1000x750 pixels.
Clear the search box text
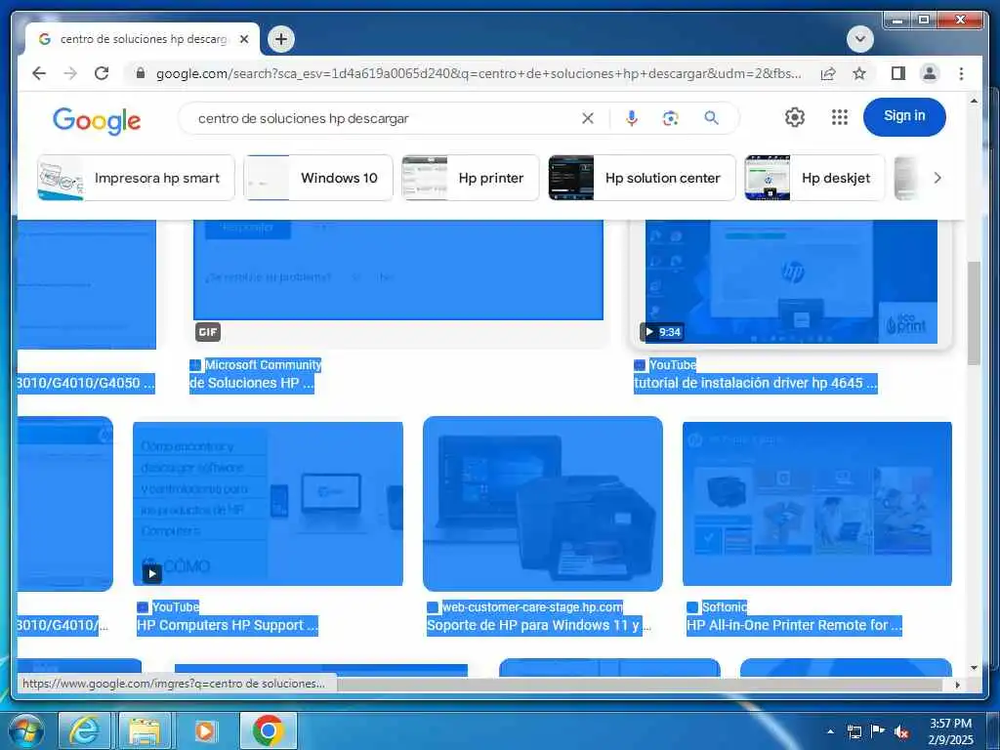587,118
